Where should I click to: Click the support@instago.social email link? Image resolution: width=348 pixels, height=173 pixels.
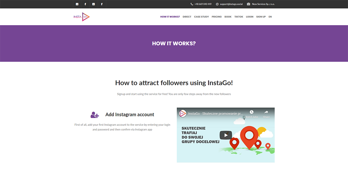click(231, 4)
